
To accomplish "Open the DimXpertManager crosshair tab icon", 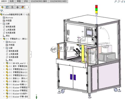I will coord(17,7).
